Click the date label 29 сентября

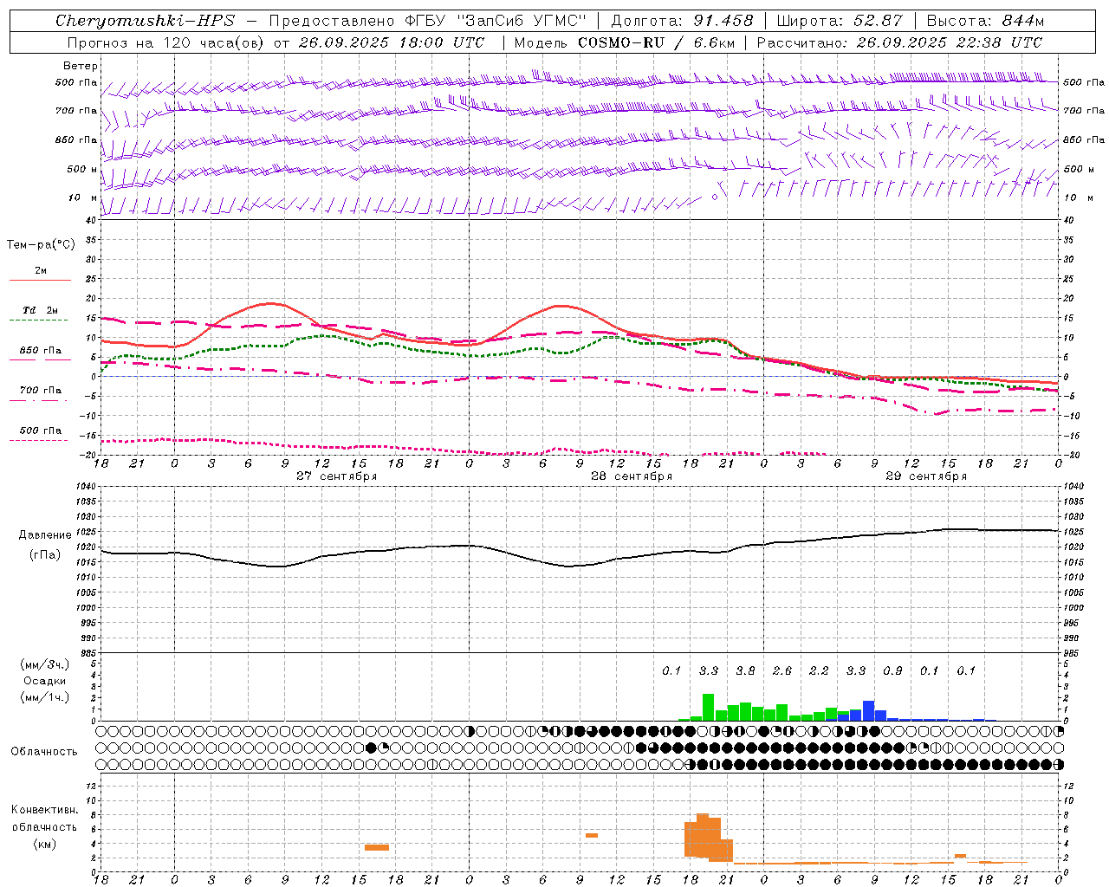(x=926, y=476)
